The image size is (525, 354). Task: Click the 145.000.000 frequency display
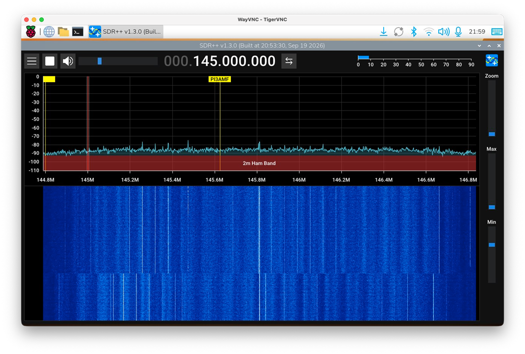pos(220,61)
